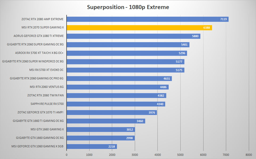This screenshot has height=159, width=256.
Task: Click the yellow highlighted bar showing 6388
Action: (139, 28)
